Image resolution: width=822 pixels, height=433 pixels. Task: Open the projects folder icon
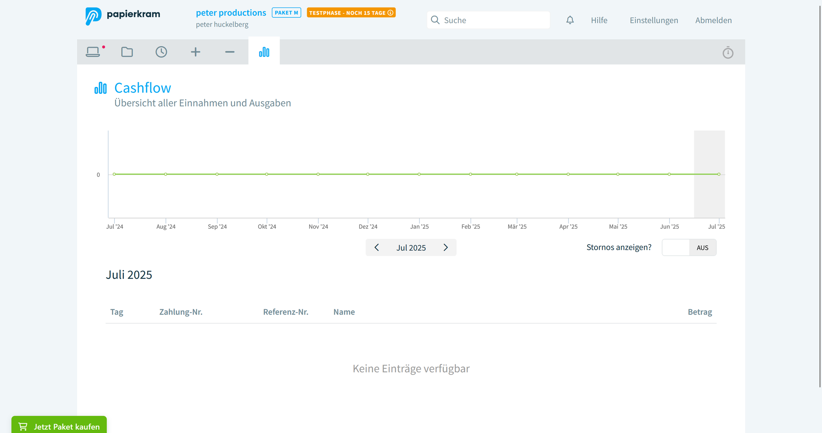[x=127, y=52]
